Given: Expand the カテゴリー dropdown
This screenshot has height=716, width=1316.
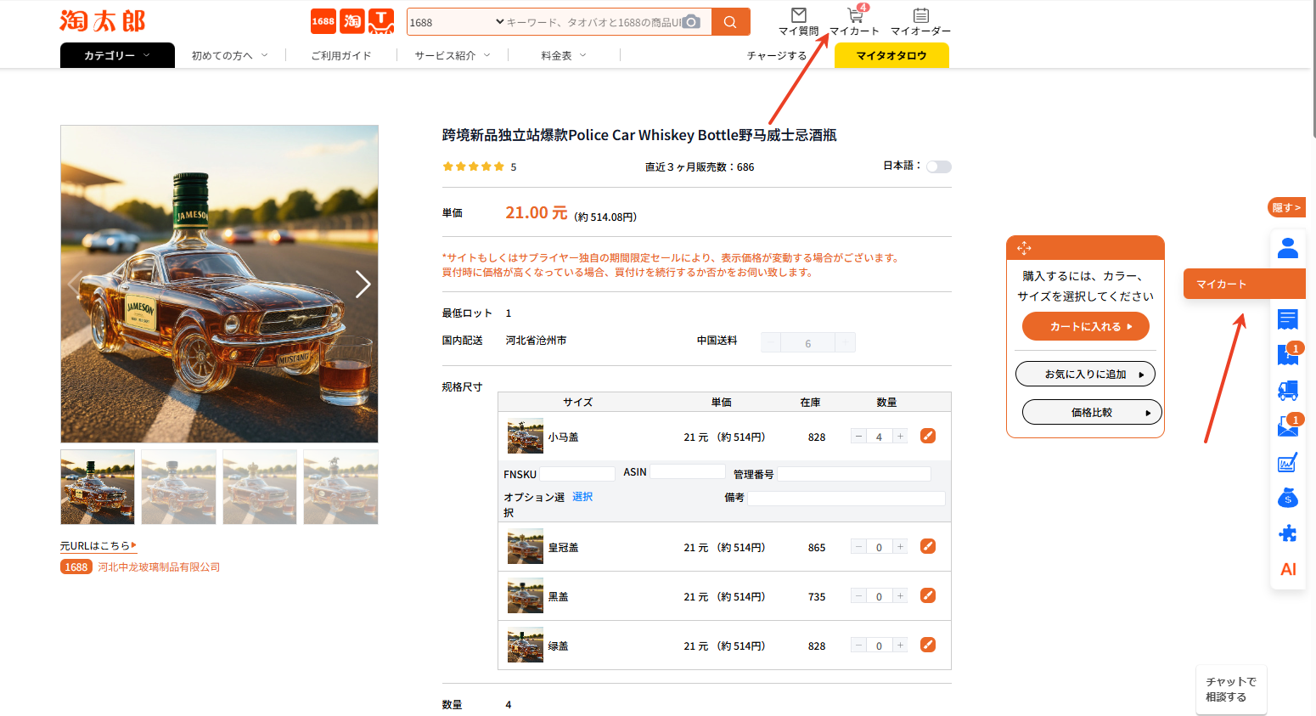Looking at the screenshot, I should 117,55.
